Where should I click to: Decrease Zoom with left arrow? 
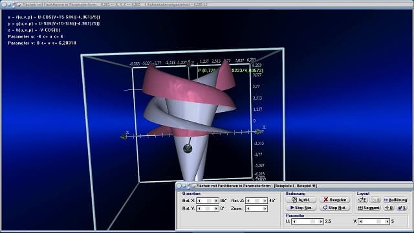point(248,208)
